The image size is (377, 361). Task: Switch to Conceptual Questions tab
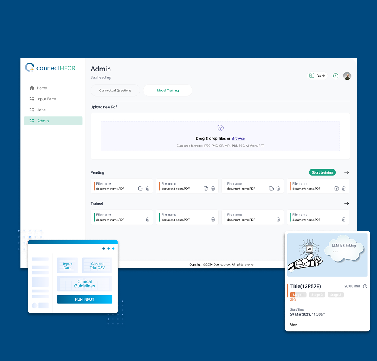115,90
